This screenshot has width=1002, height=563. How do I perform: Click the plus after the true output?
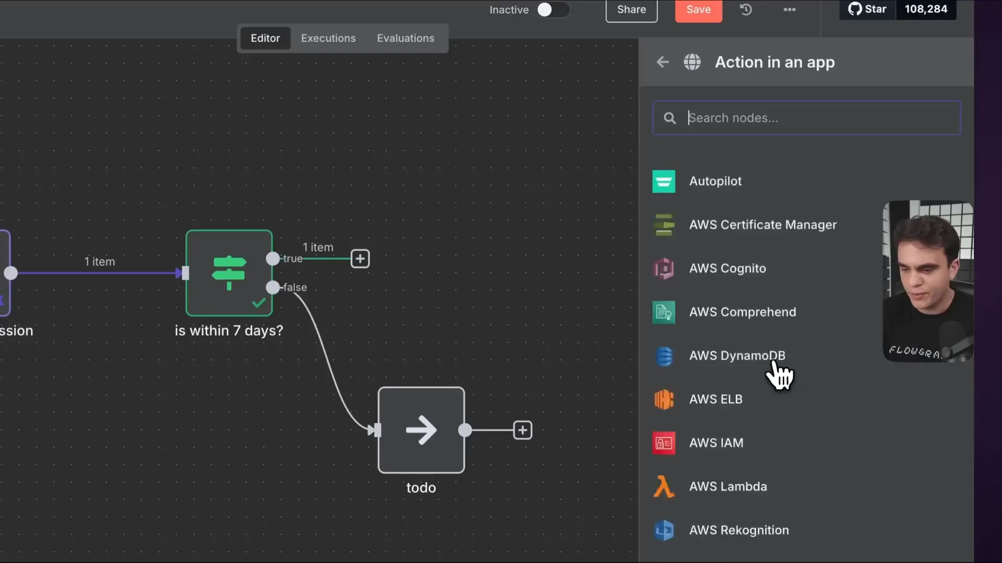360,259
